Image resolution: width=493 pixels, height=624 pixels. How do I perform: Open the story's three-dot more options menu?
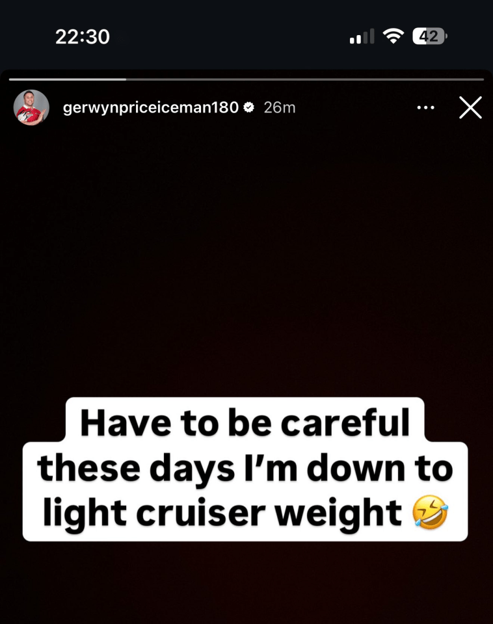[x=425, y=107]
